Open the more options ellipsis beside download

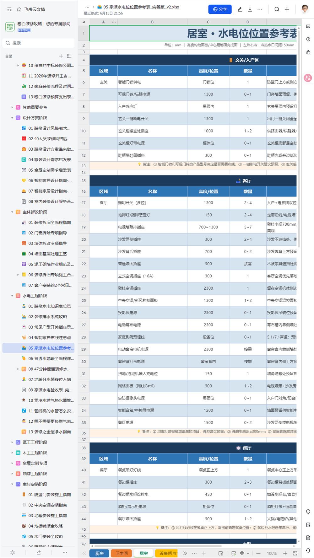coord(260,9)
